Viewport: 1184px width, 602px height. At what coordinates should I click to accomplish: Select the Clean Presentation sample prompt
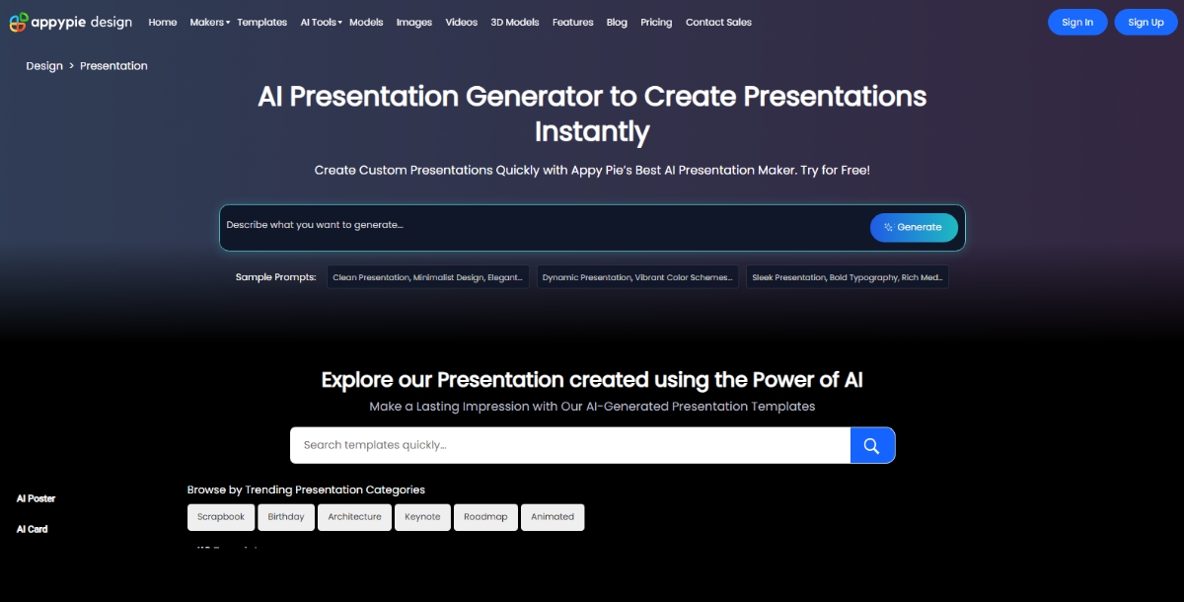(428, 276)
